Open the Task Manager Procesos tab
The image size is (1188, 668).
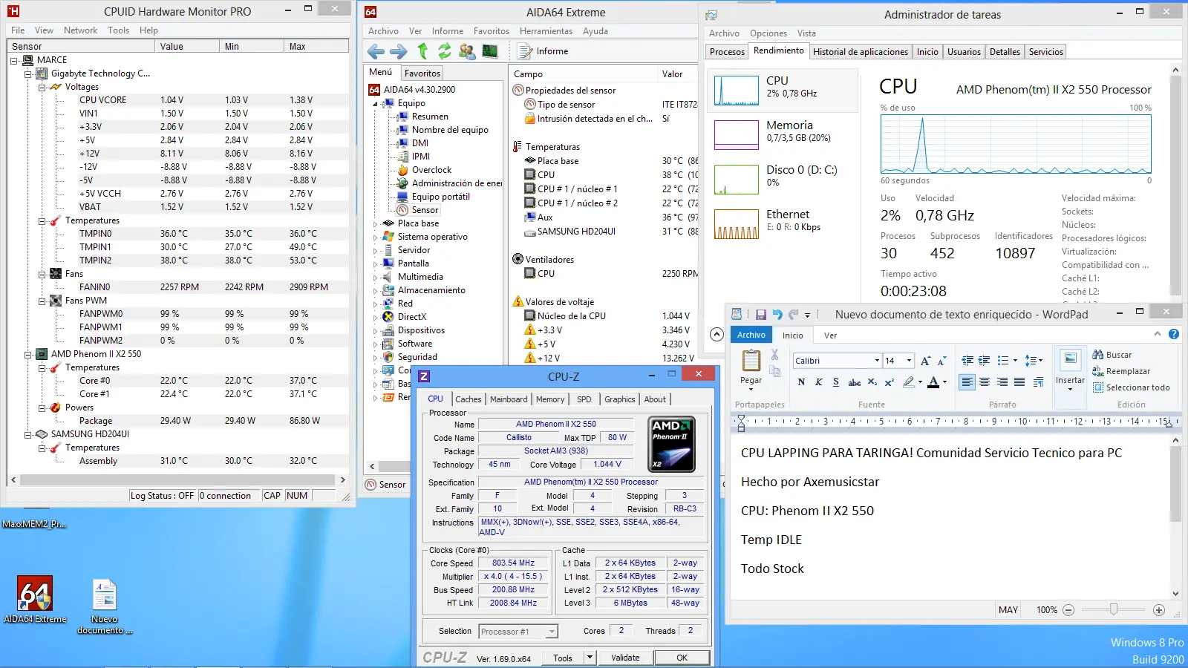(727, 52)
